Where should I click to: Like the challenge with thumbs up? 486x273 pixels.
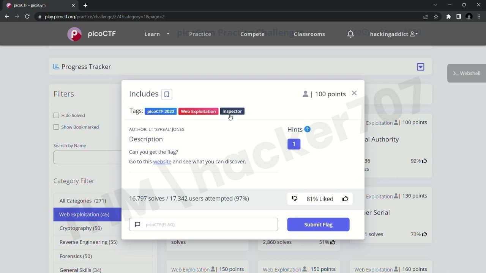(x=345, y=199)
